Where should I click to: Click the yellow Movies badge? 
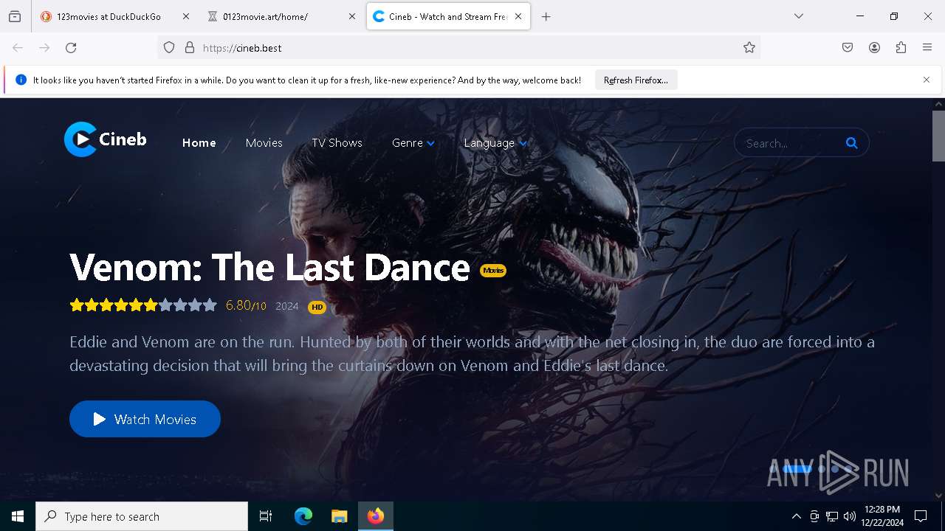(x=493, y=271)
